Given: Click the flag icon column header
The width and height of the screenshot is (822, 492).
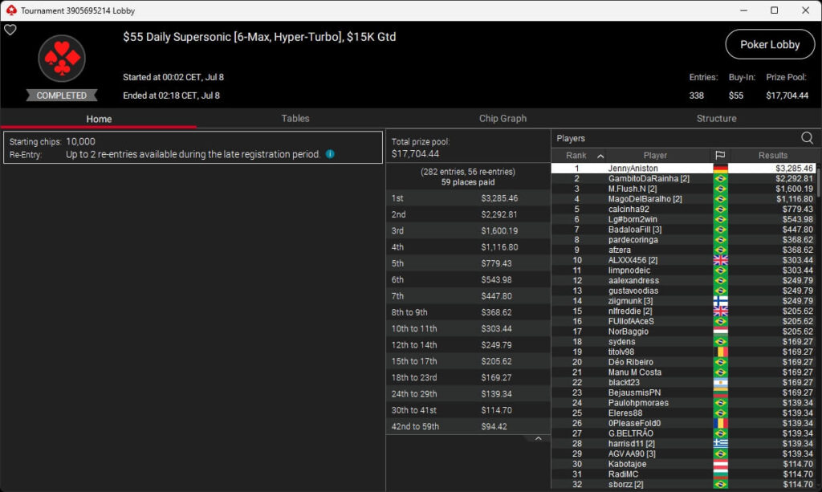Looking at the screenshot, I should (x=720, y=156).
